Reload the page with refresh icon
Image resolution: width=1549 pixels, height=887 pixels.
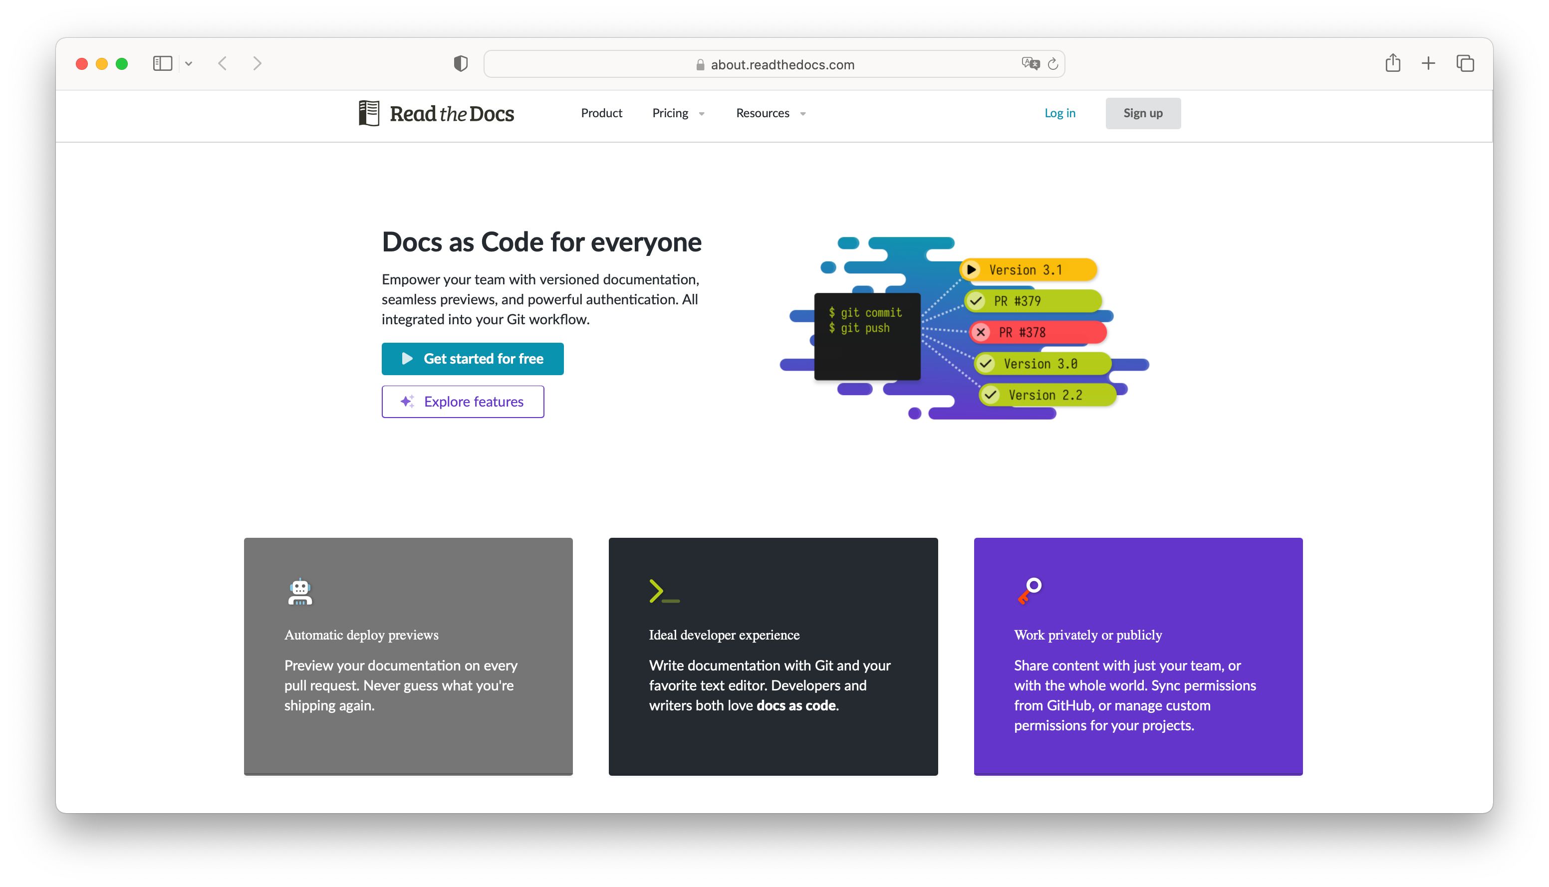[1053, 64]
